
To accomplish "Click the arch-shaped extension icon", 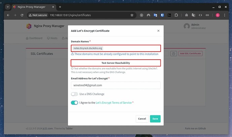I will (x=148, y=15).
